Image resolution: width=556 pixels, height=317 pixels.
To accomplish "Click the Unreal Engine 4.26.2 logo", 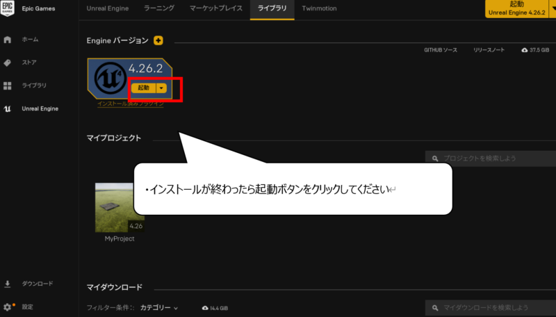I will 110,78.
